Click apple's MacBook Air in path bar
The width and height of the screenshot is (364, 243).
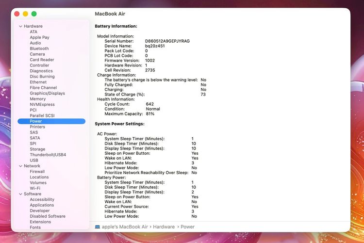[x=125, y=227]
